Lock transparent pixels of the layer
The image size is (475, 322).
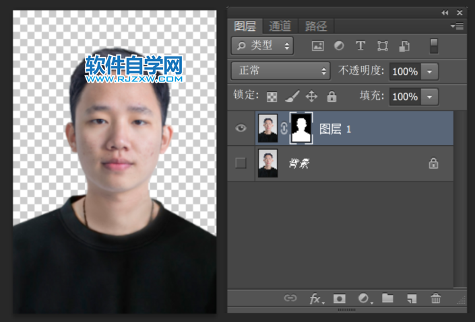(x=272, y=97)
